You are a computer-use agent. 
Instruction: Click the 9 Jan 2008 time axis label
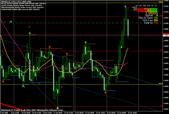click(x=4, y=113)
